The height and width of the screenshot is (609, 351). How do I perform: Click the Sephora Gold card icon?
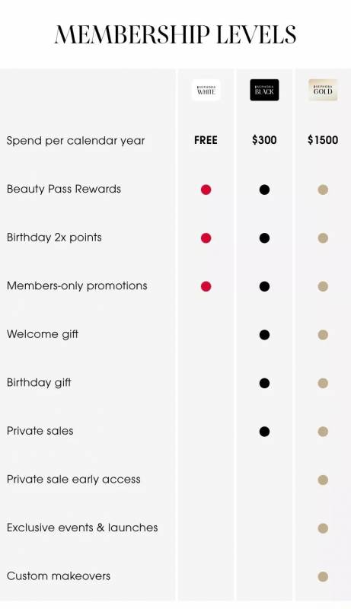[323, 90]
